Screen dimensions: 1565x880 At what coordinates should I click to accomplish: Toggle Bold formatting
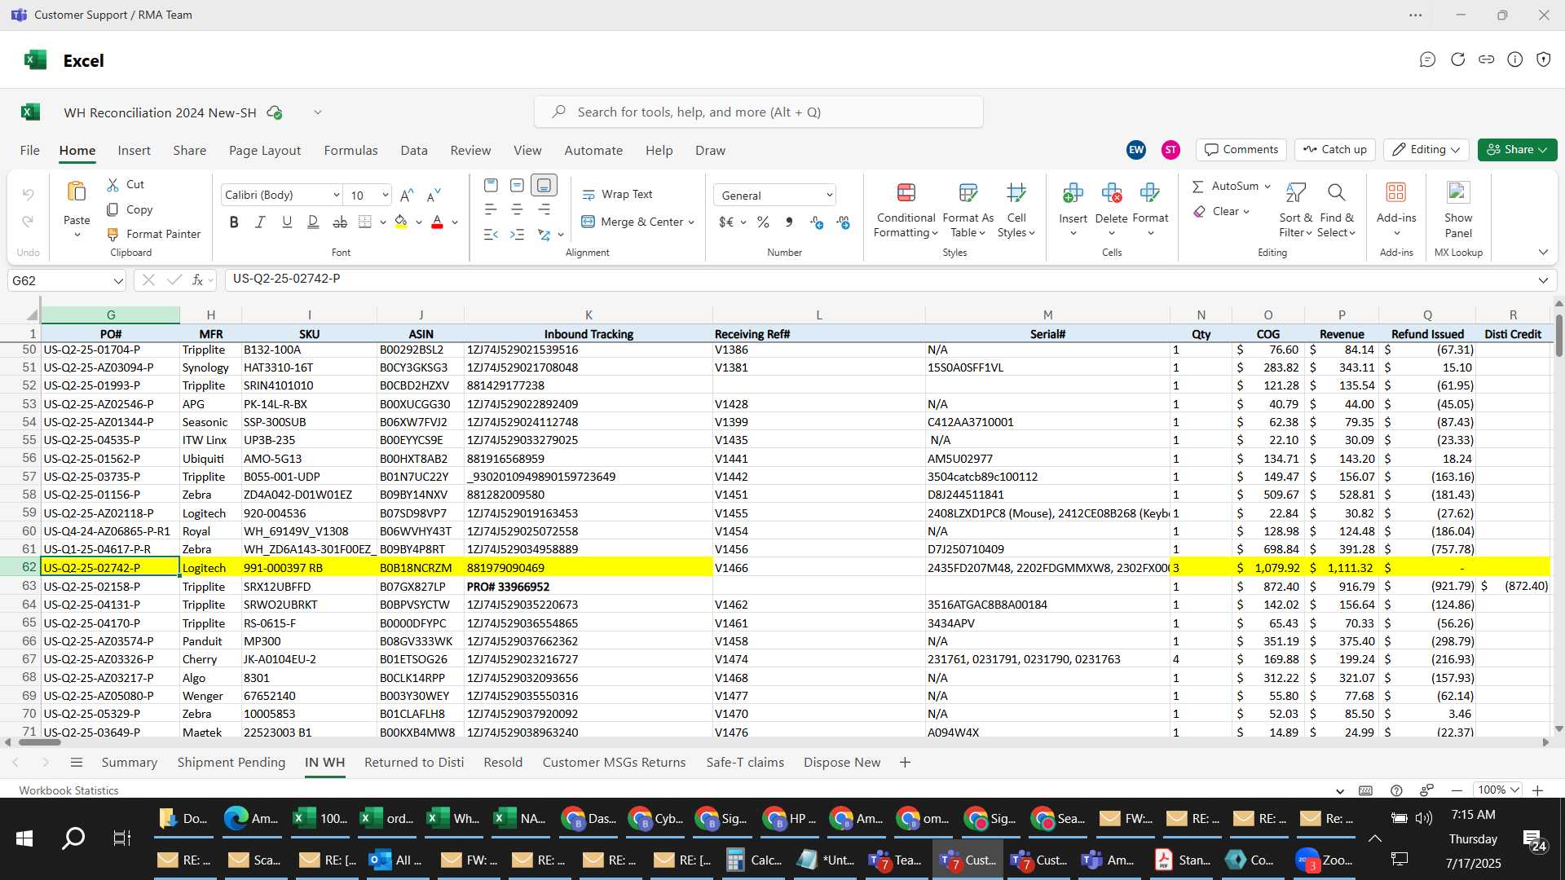tap(234, 222)
